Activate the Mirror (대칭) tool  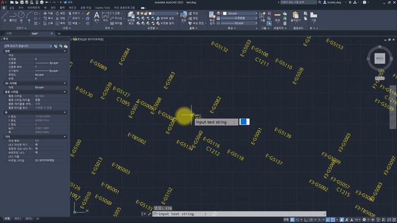tap(60, 18)
